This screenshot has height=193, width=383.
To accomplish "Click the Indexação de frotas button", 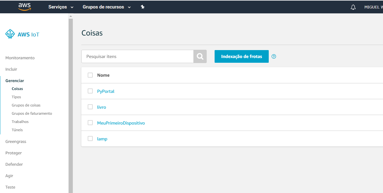I will (x=242, y=56).
